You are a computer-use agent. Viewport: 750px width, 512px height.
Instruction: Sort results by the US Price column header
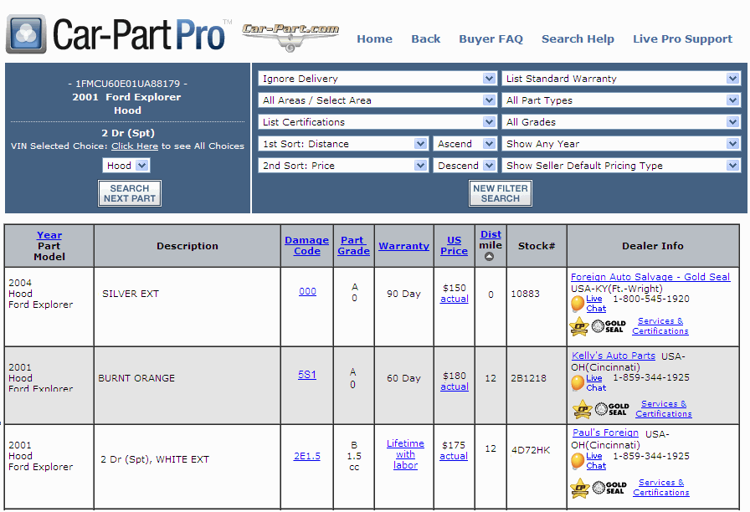[454, 245]
